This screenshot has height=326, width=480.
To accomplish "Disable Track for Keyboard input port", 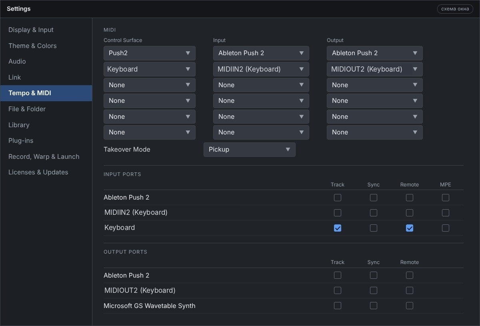I will pos(338,228).
